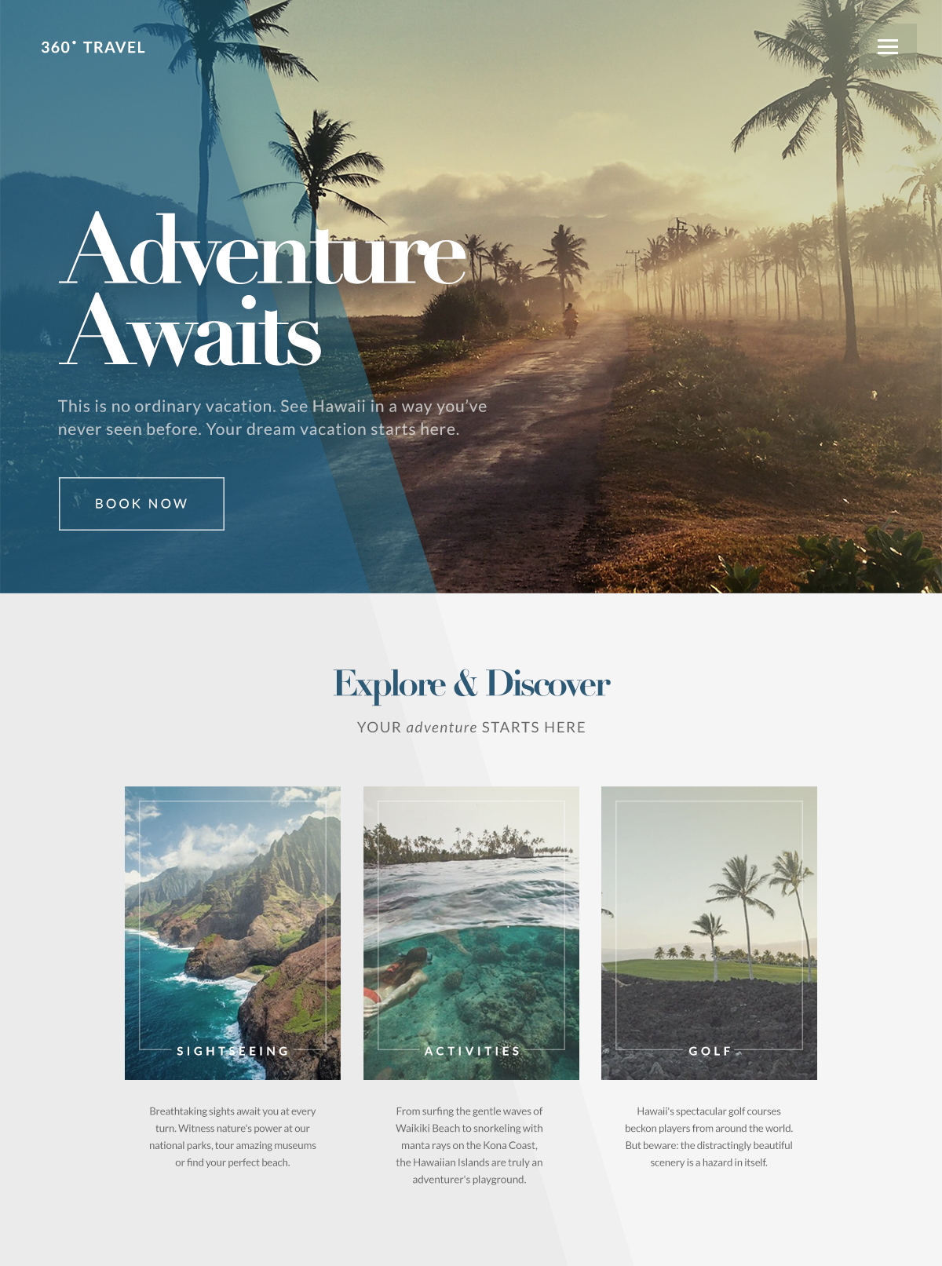Click the 360° TRAVEL logo
This screenshot has width=942, height=1266.
[x=93, y=47]
